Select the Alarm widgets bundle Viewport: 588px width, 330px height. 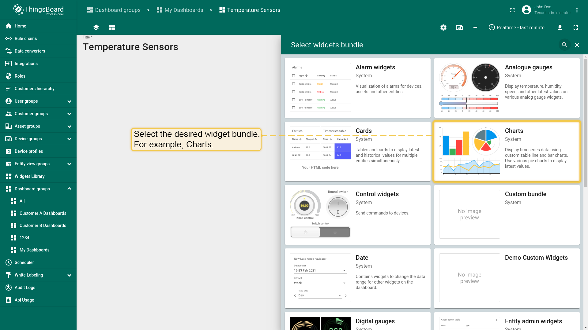coord(358,88)
